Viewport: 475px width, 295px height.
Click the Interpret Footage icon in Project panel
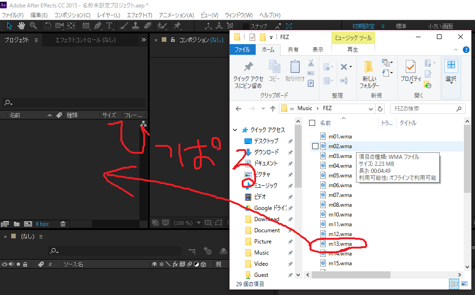5,224
